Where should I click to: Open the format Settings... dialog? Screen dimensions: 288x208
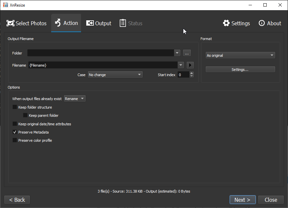click(x=240, y=69)
